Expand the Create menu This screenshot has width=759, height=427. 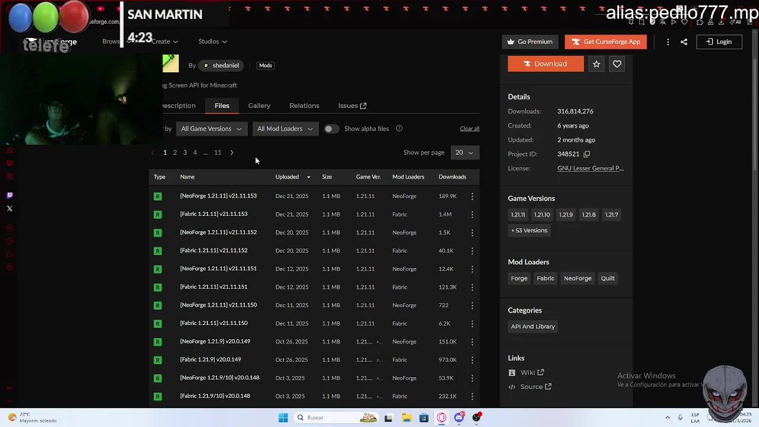tap(164, 42)
